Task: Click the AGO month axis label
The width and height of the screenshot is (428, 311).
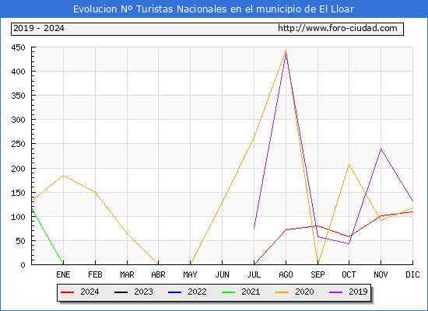Action: (286, 274)
